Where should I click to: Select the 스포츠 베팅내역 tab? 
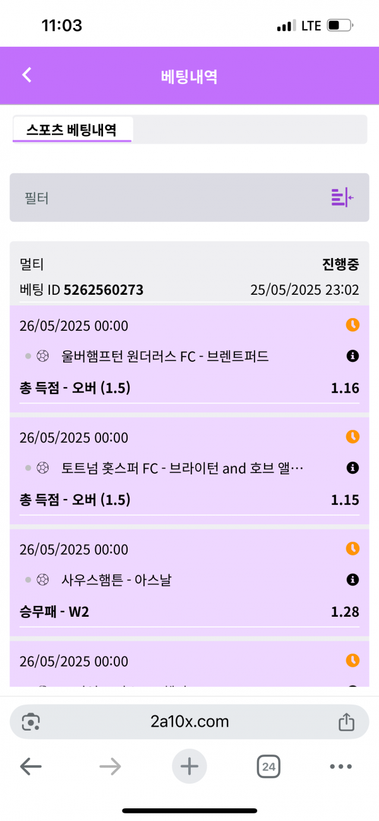tap(71, 130)
